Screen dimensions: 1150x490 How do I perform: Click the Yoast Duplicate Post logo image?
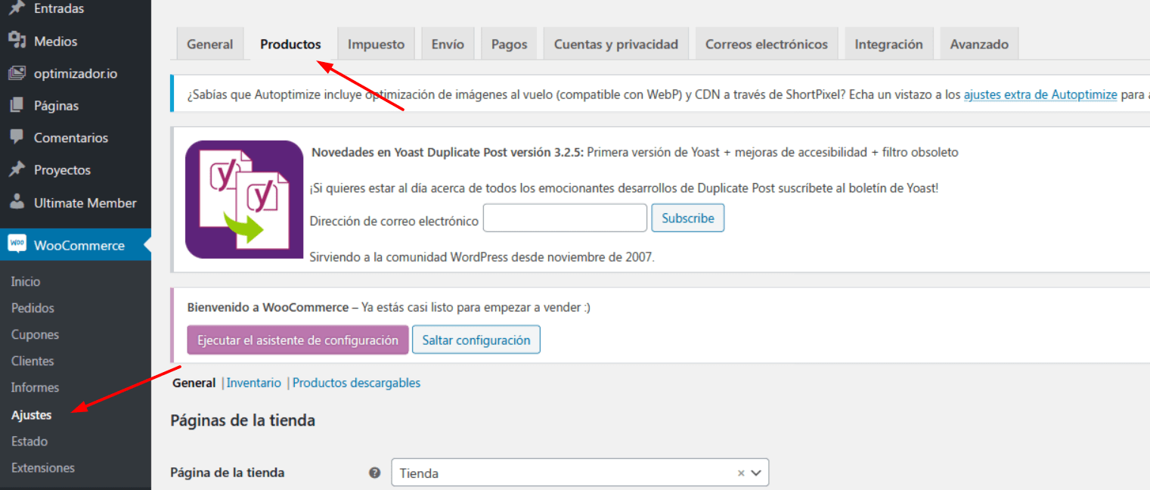pyautogui.click(x=244, y=200)
